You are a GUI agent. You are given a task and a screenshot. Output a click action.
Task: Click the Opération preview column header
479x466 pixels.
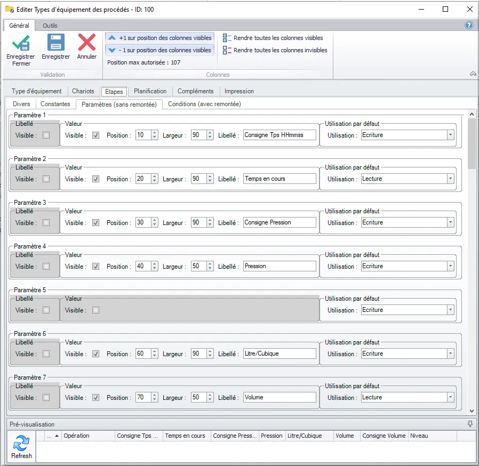tap(88, 436)
